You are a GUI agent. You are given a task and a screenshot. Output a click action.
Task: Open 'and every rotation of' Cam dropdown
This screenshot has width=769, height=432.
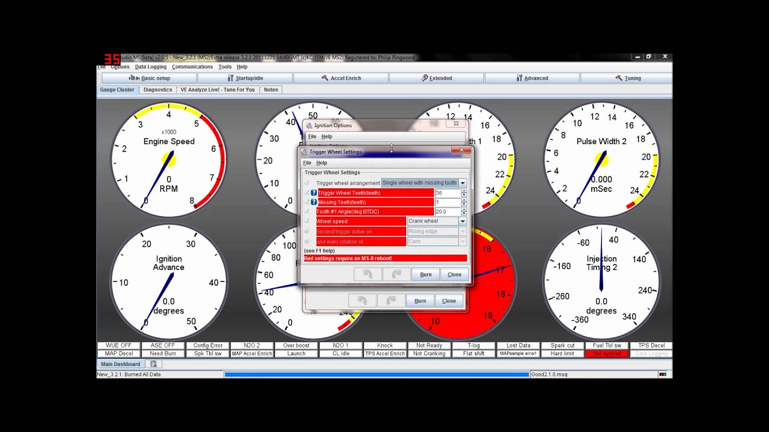(x=463, y=241)
